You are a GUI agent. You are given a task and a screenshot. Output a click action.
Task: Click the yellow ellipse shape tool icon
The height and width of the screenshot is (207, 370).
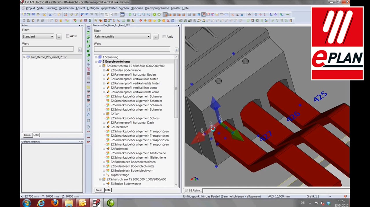pos(154,20)
